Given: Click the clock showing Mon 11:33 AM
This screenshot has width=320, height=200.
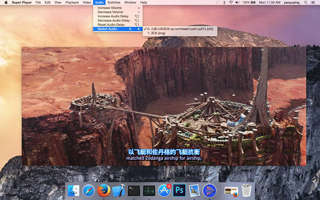Looking at the screenshot, I should point(269,3).
